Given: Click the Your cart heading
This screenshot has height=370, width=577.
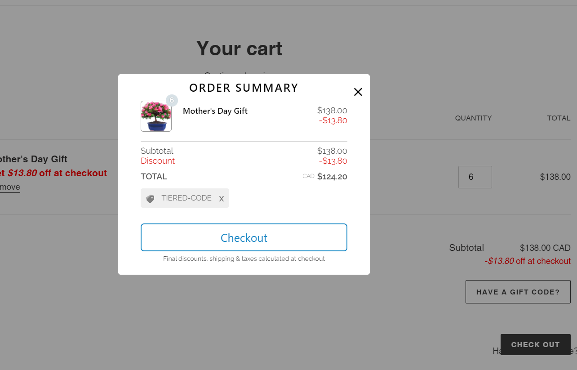Looking at the screenshot, I should tap(239, 49).
